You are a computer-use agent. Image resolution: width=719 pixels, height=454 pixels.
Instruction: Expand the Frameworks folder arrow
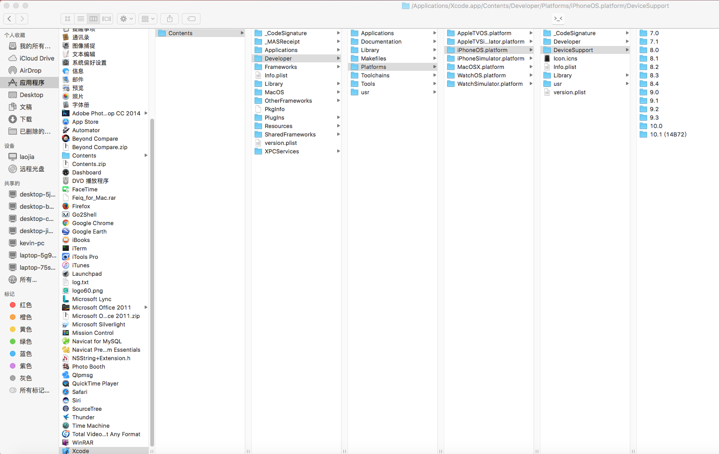pos(338,67)
